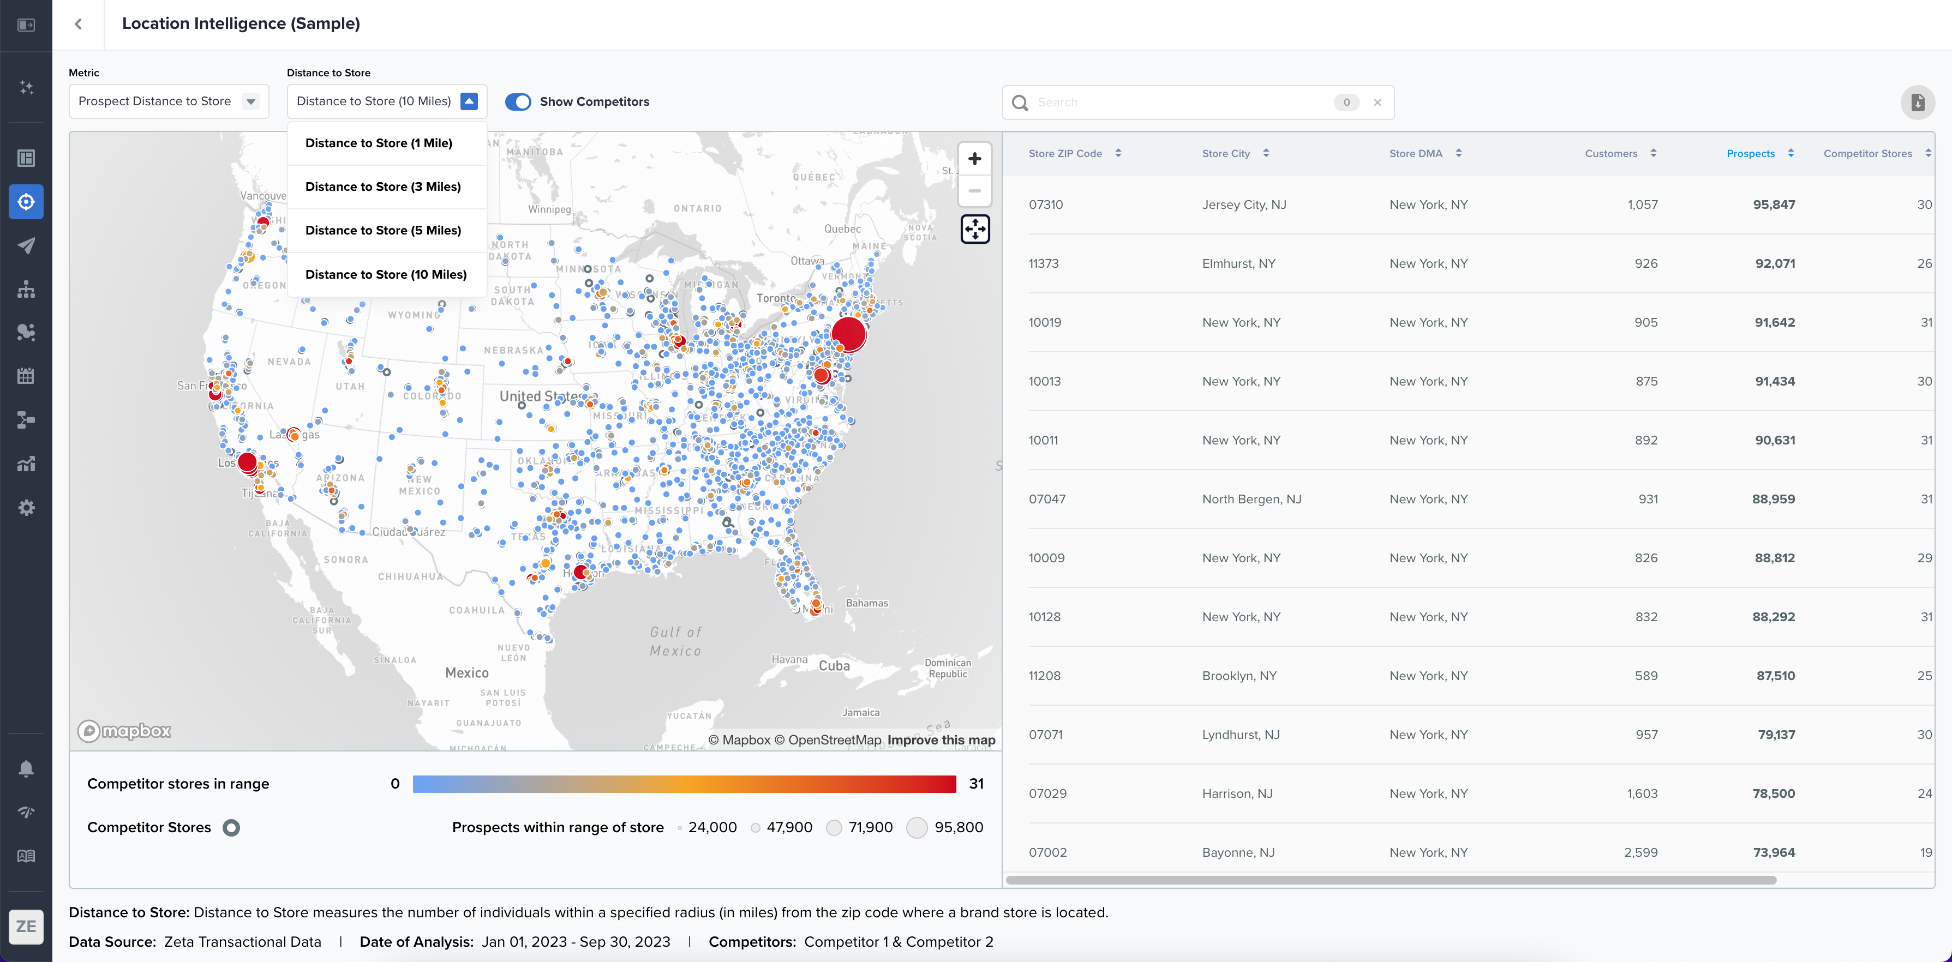This screenshot has height=962, width=1952.
Task: Click the map fit-to-bounds icon
Action: point(974,229)
